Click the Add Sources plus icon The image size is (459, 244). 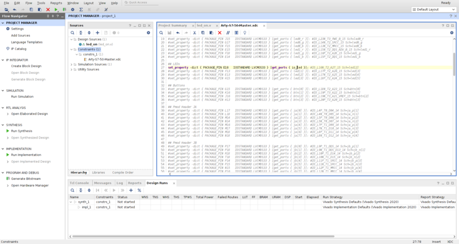pyautogui.click(x=98, y=33)
